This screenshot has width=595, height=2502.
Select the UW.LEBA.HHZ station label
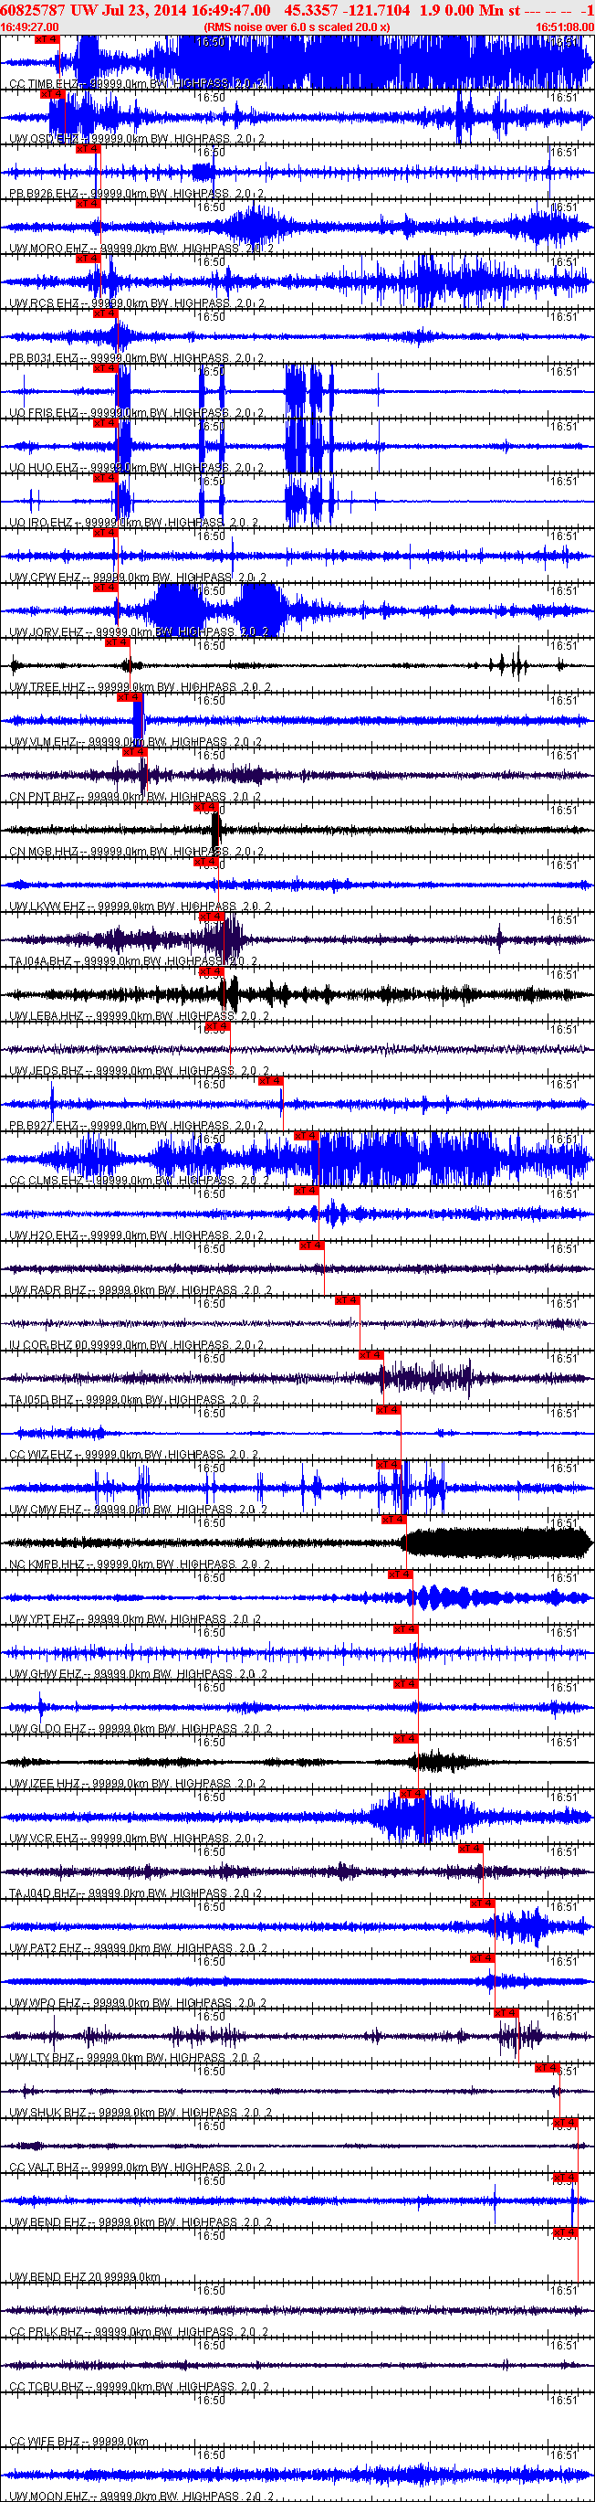[139, 1016]
